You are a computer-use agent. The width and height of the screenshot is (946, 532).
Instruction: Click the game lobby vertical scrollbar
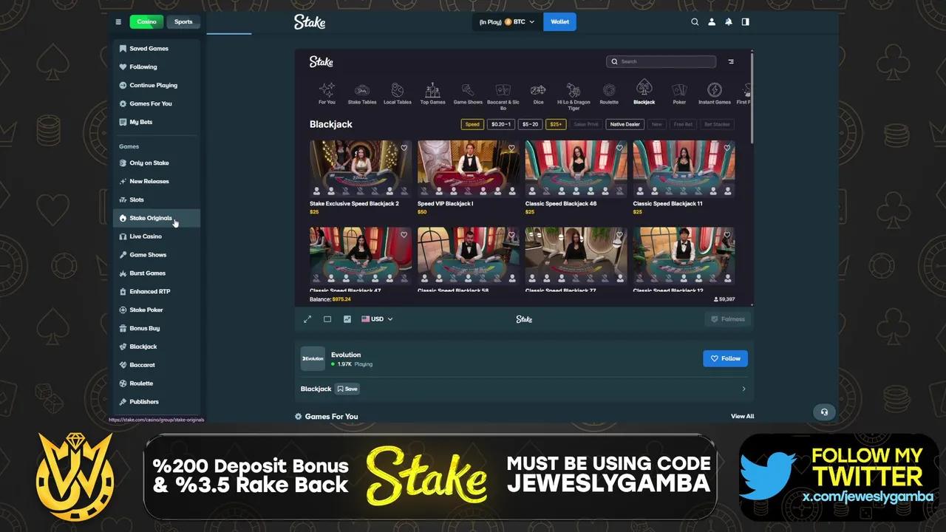coord(752,98)
